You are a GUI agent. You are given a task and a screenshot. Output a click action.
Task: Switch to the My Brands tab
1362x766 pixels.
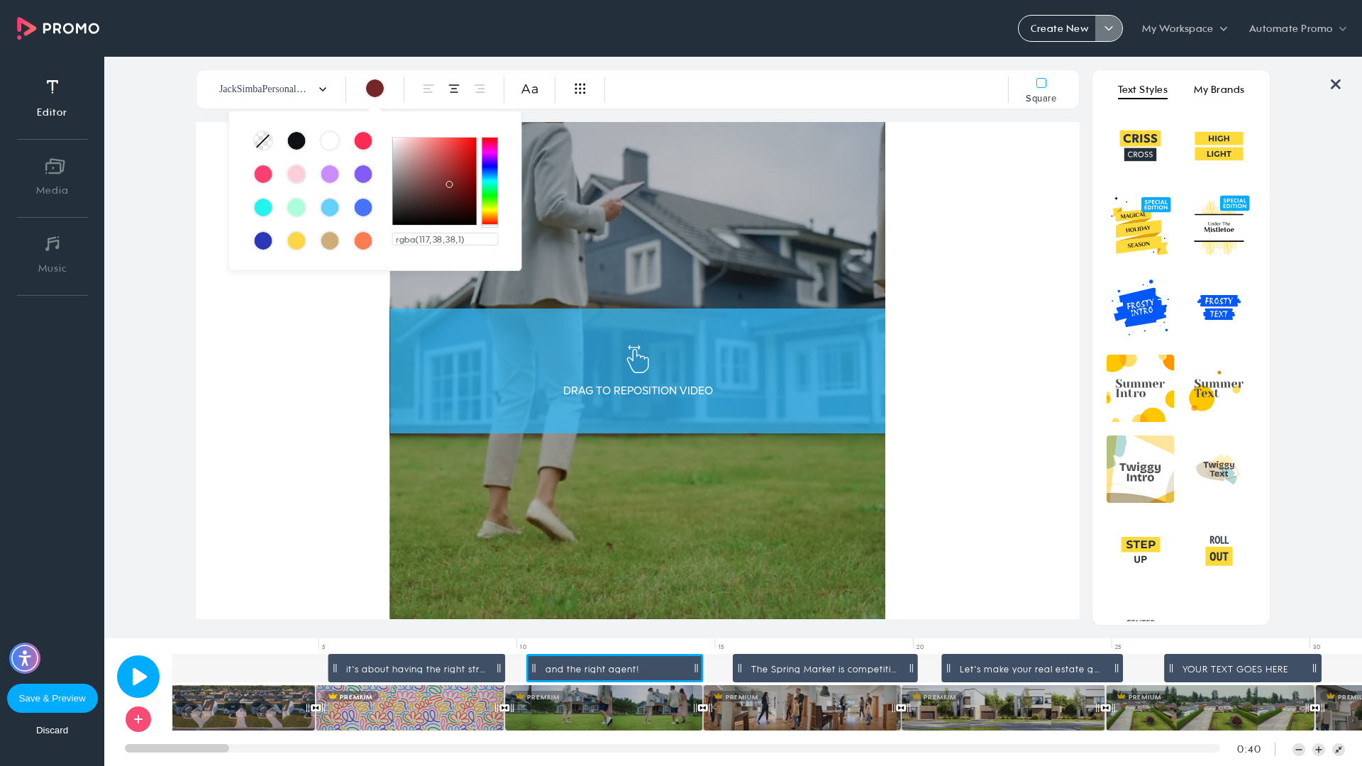pyautogui.click(x=1219, y=89)
